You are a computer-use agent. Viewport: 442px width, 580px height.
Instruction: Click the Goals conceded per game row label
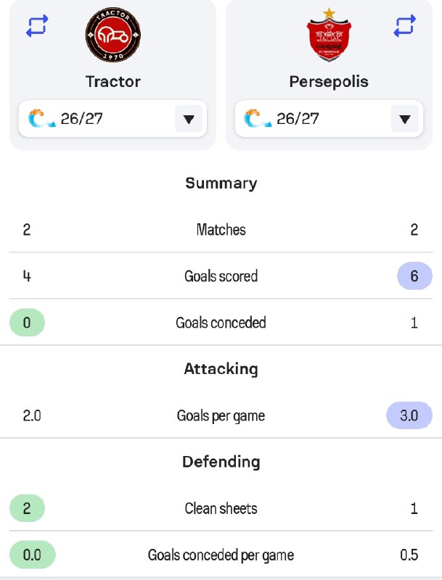pos(221,555)
